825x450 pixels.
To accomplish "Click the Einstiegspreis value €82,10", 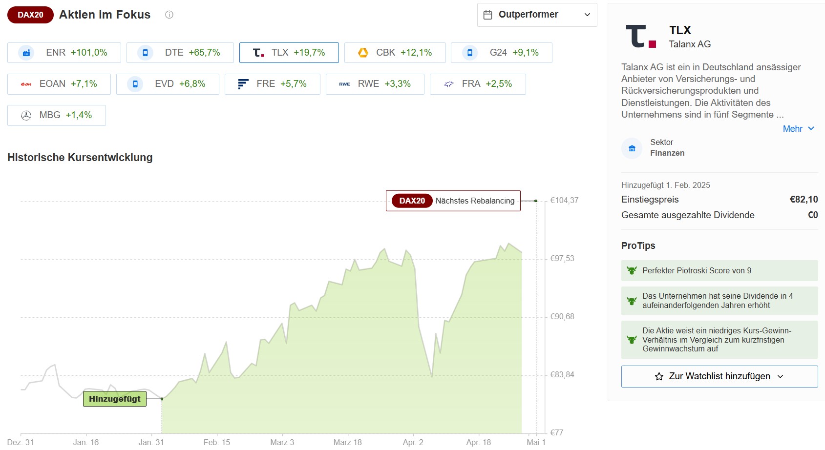I will pyautogui.click(x=804, y=199).
